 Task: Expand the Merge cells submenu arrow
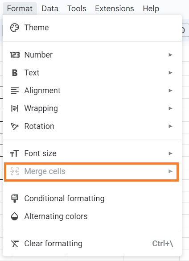click(x=170, y=171)
